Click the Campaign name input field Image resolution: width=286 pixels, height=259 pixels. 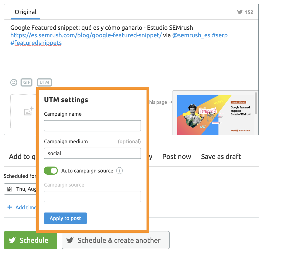(x=92, y=126)
